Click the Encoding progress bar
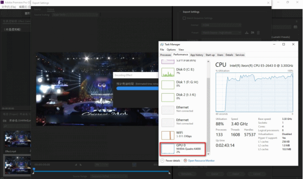 pyautogui.click(x=137, y=88)
